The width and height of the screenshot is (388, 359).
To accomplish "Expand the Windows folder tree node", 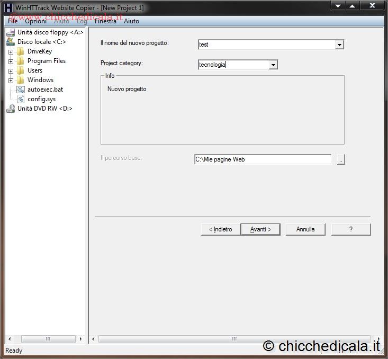I will (11, 80).
